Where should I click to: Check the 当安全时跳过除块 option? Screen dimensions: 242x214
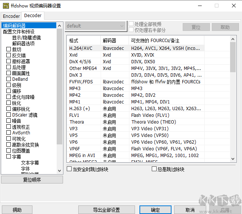point(69,169)
